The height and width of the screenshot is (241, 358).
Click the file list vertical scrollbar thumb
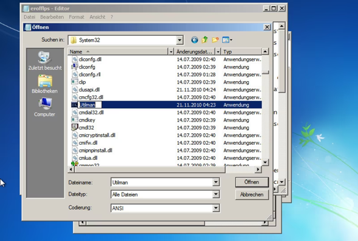tap(265, 73)
